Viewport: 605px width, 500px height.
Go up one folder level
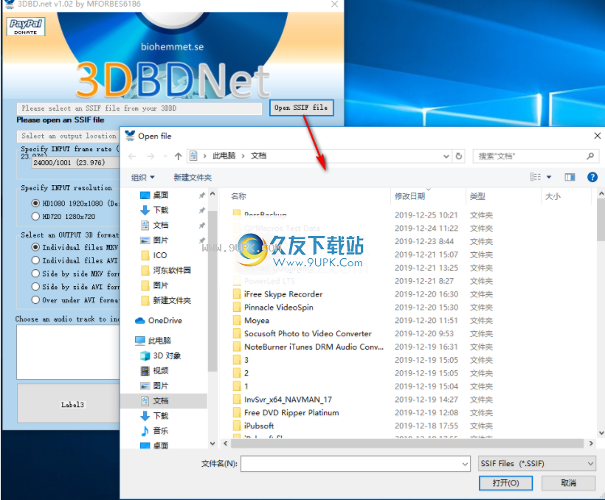click(178, 156)
